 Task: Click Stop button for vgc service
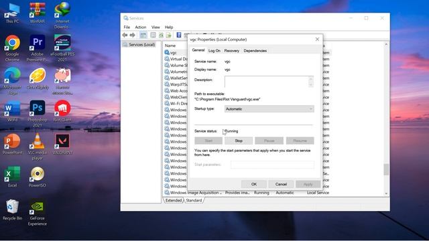[239, 141]
